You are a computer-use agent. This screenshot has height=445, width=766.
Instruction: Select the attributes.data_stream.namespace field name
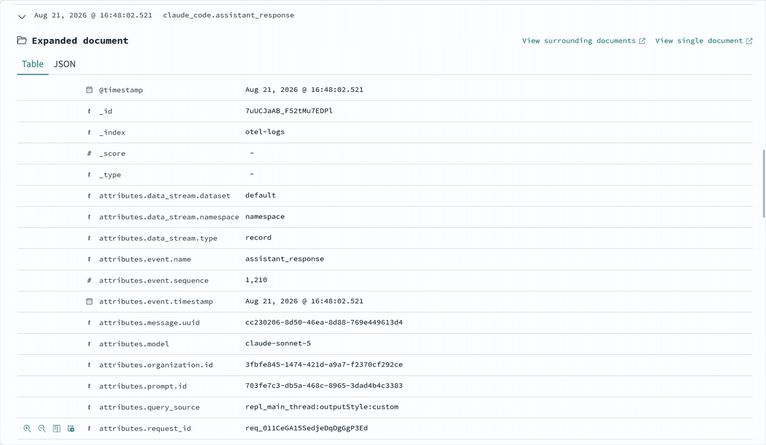point(169,217)
